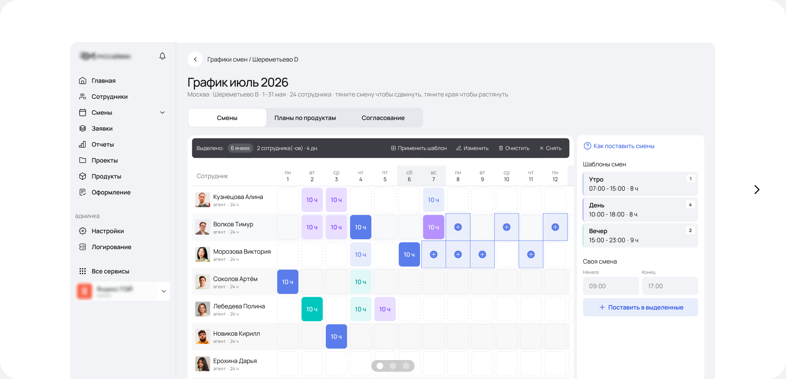Image resolution: width=786 pixels, height=379 pixels.
Task: Click Соколов Артём's avatar
Action: (x=203, y=282)
